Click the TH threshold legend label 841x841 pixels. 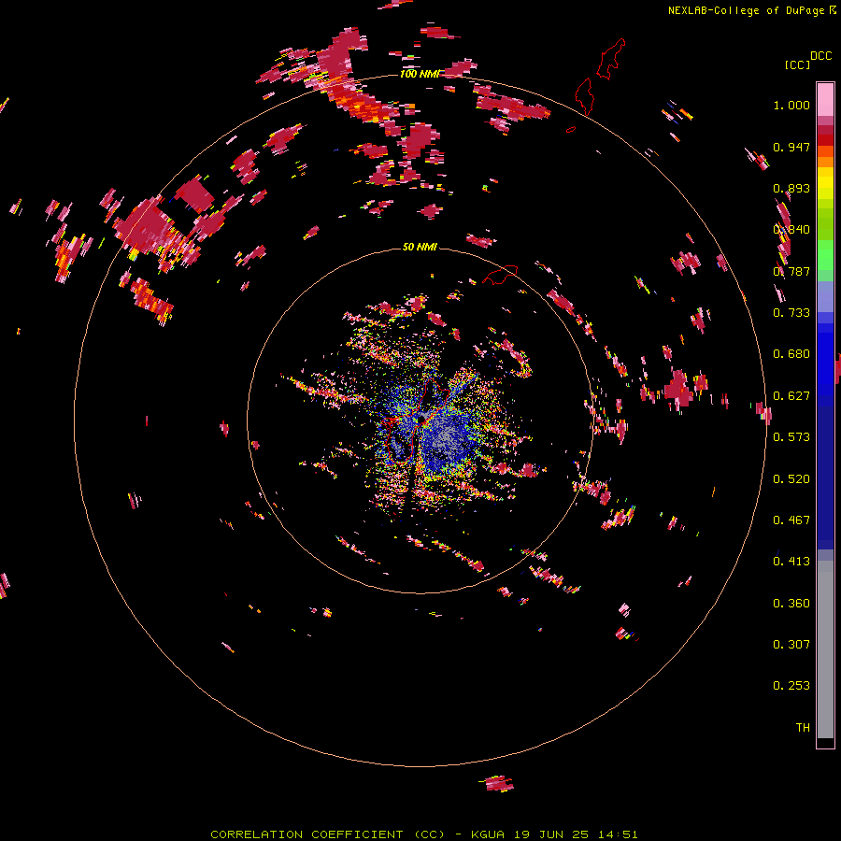[x=803, y=728]
